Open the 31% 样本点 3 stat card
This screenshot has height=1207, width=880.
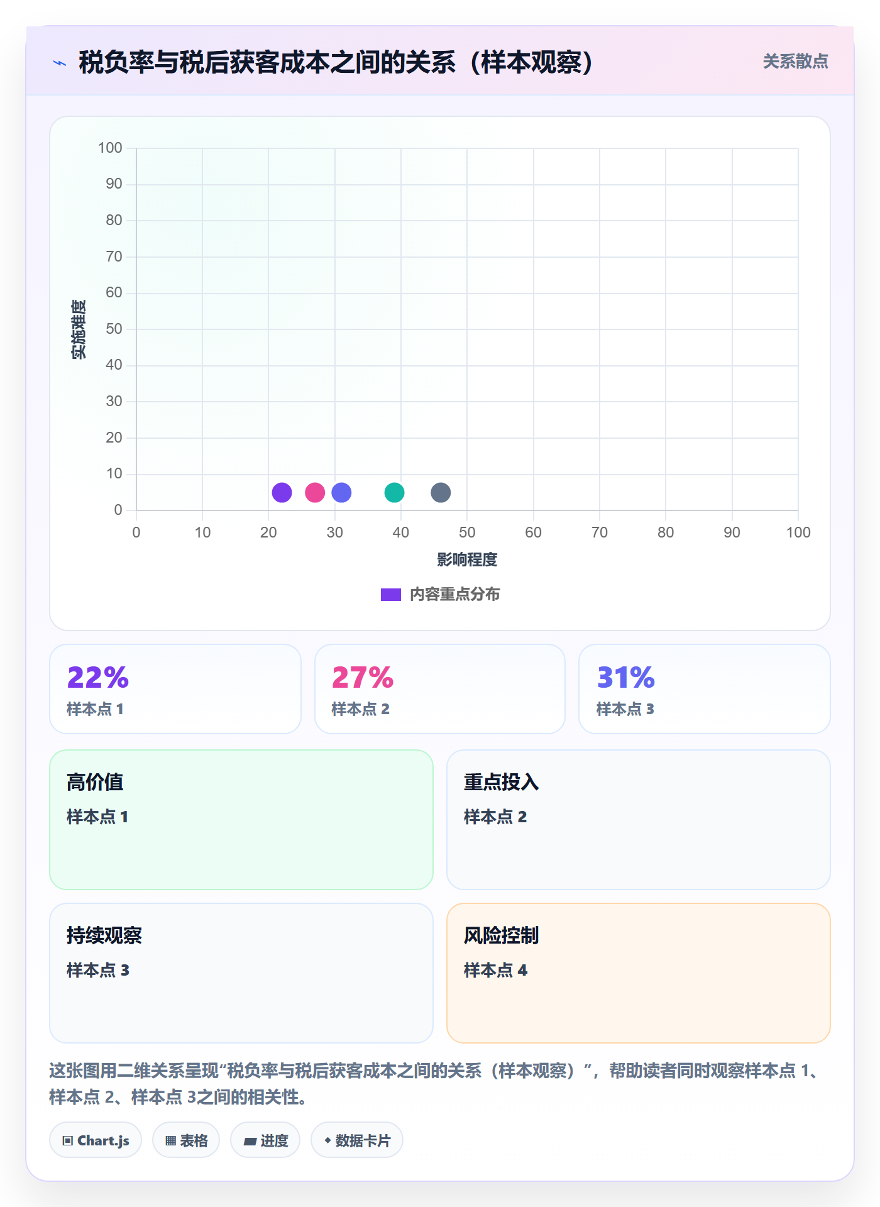[705, 689]
